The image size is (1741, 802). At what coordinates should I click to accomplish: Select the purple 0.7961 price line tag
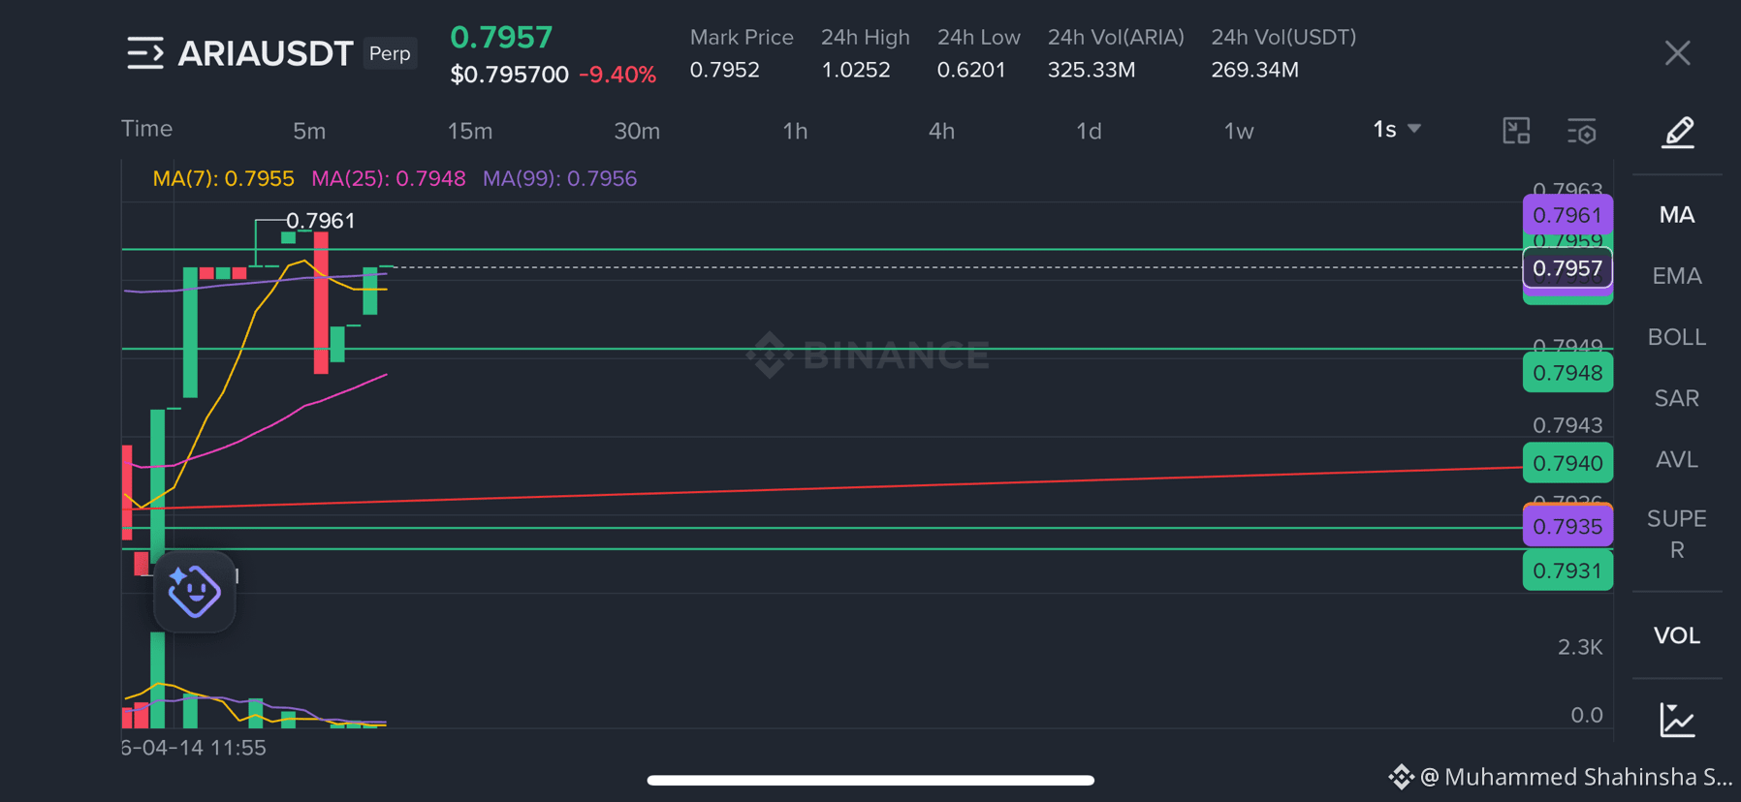tap(1567, 215)
